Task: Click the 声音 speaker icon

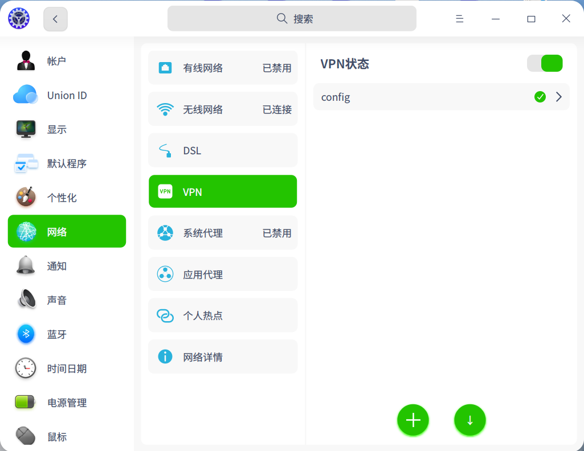Action: tap(26, 299)
